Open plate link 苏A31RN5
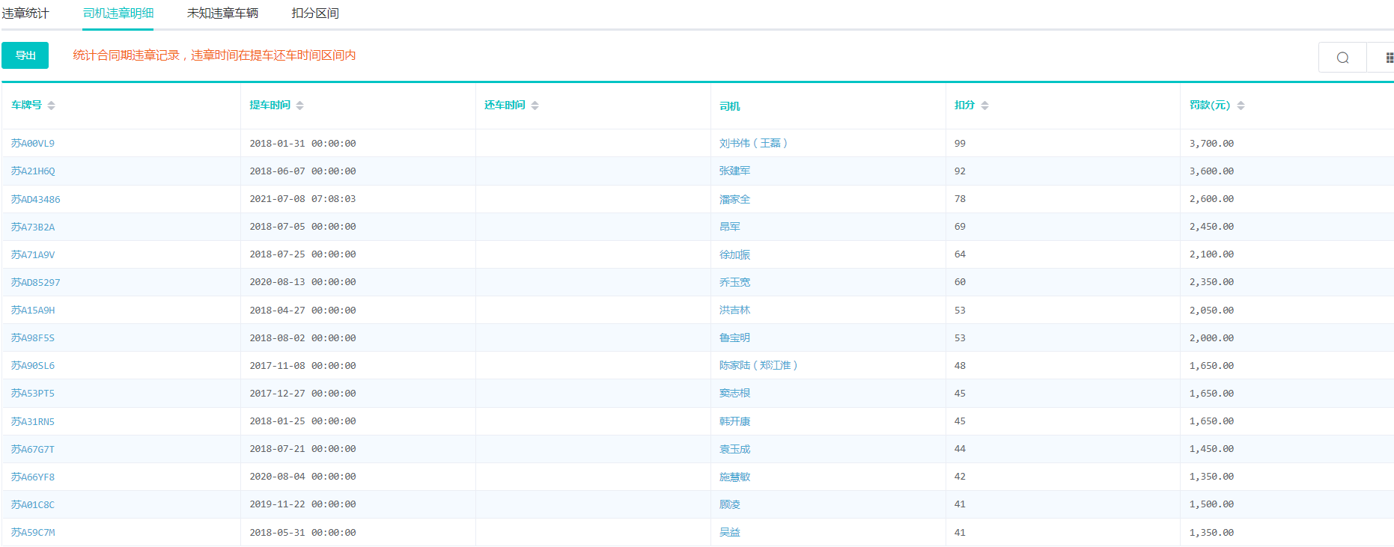Image resolution: width=1394 pixels, height=547 pixels. coord(33,421)
